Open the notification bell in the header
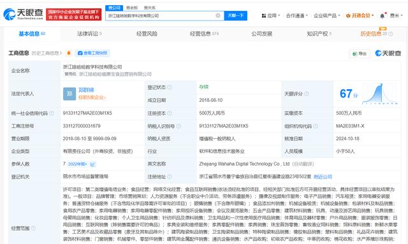Screen dimensions: 408x244 pos(382,16)
